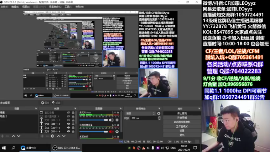Click the 350 ms duration field
Viewport: 270px width, 152px height.
tap(144, 118)
